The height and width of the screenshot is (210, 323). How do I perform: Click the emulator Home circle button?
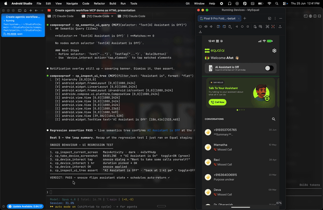[242, 27]
